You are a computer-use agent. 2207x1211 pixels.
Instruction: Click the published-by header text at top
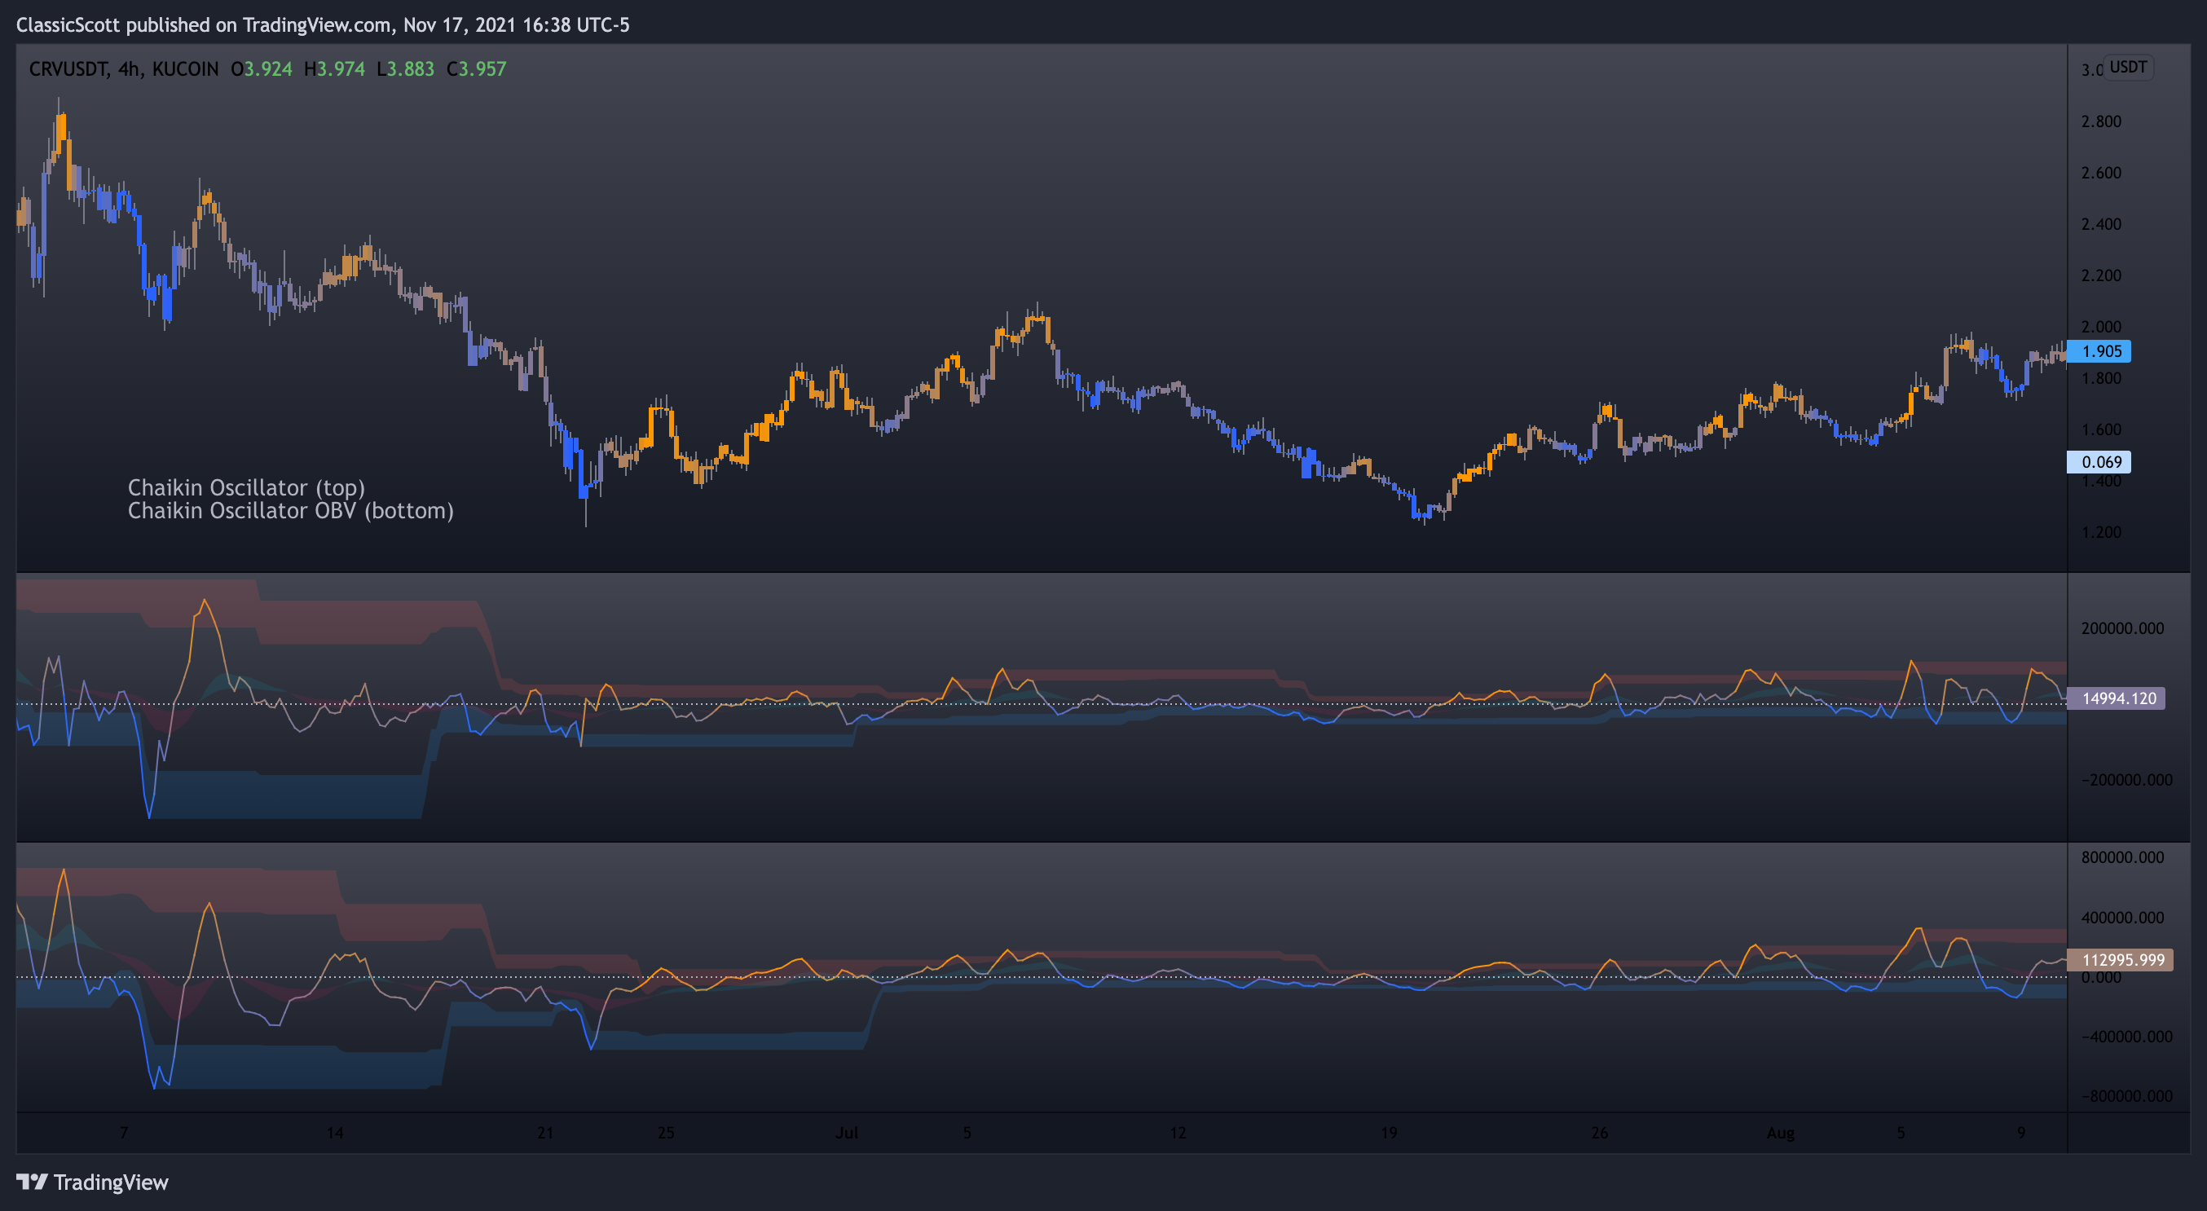click(x=323, y=24)
